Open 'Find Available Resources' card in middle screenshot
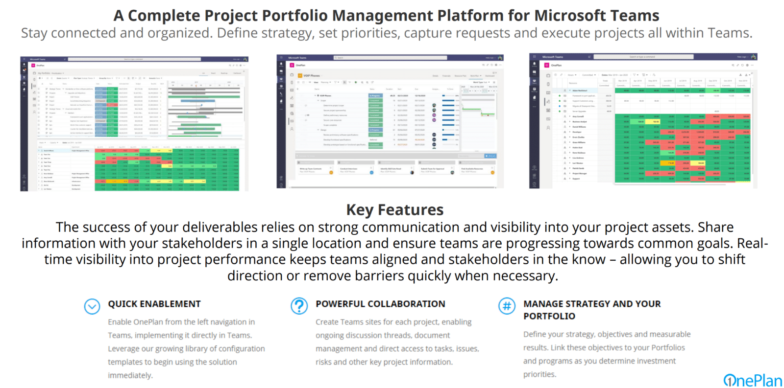The width and height of the screenshot is (784, 388). point(478,170)
